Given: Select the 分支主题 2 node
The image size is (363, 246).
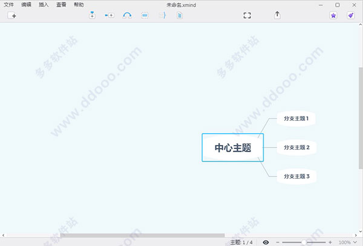Looking at the screenshot, I should point(296,147).
